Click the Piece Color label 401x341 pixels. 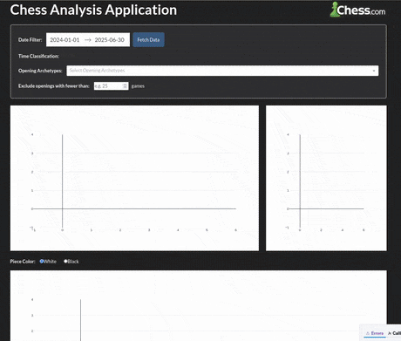(x=23, y=262)
